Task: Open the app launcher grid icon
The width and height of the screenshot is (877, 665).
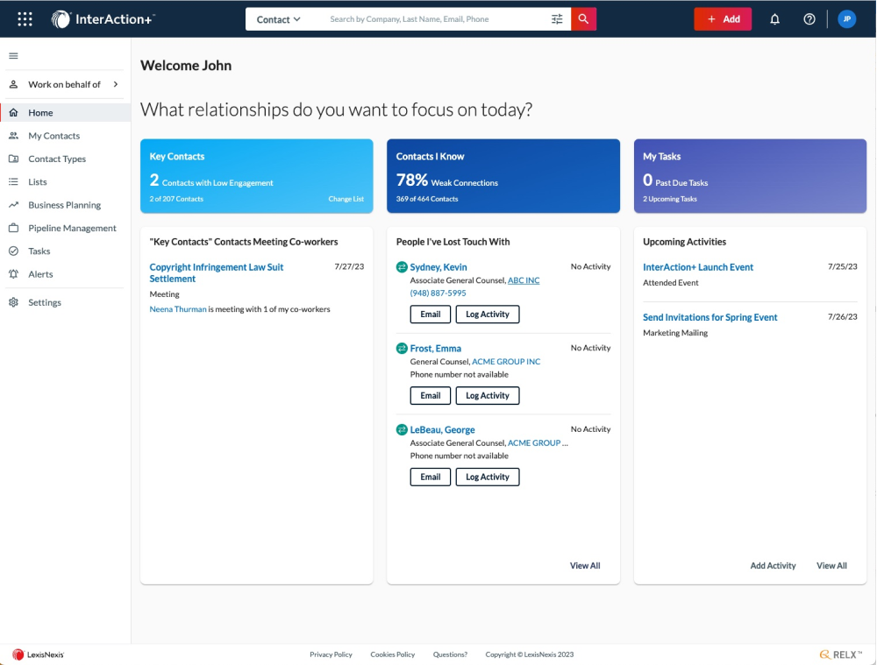Action: (x=25, y=19)
